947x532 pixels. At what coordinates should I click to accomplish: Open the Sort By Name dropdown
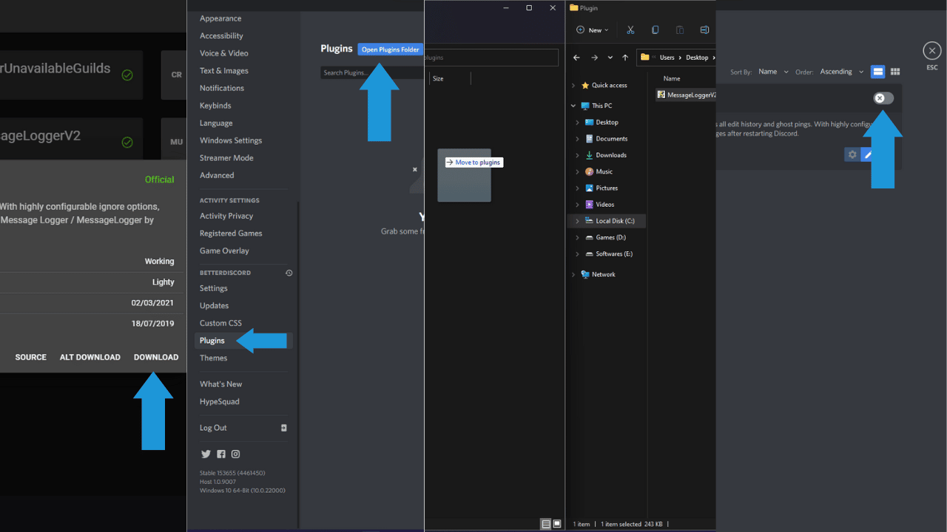point(773,72)
